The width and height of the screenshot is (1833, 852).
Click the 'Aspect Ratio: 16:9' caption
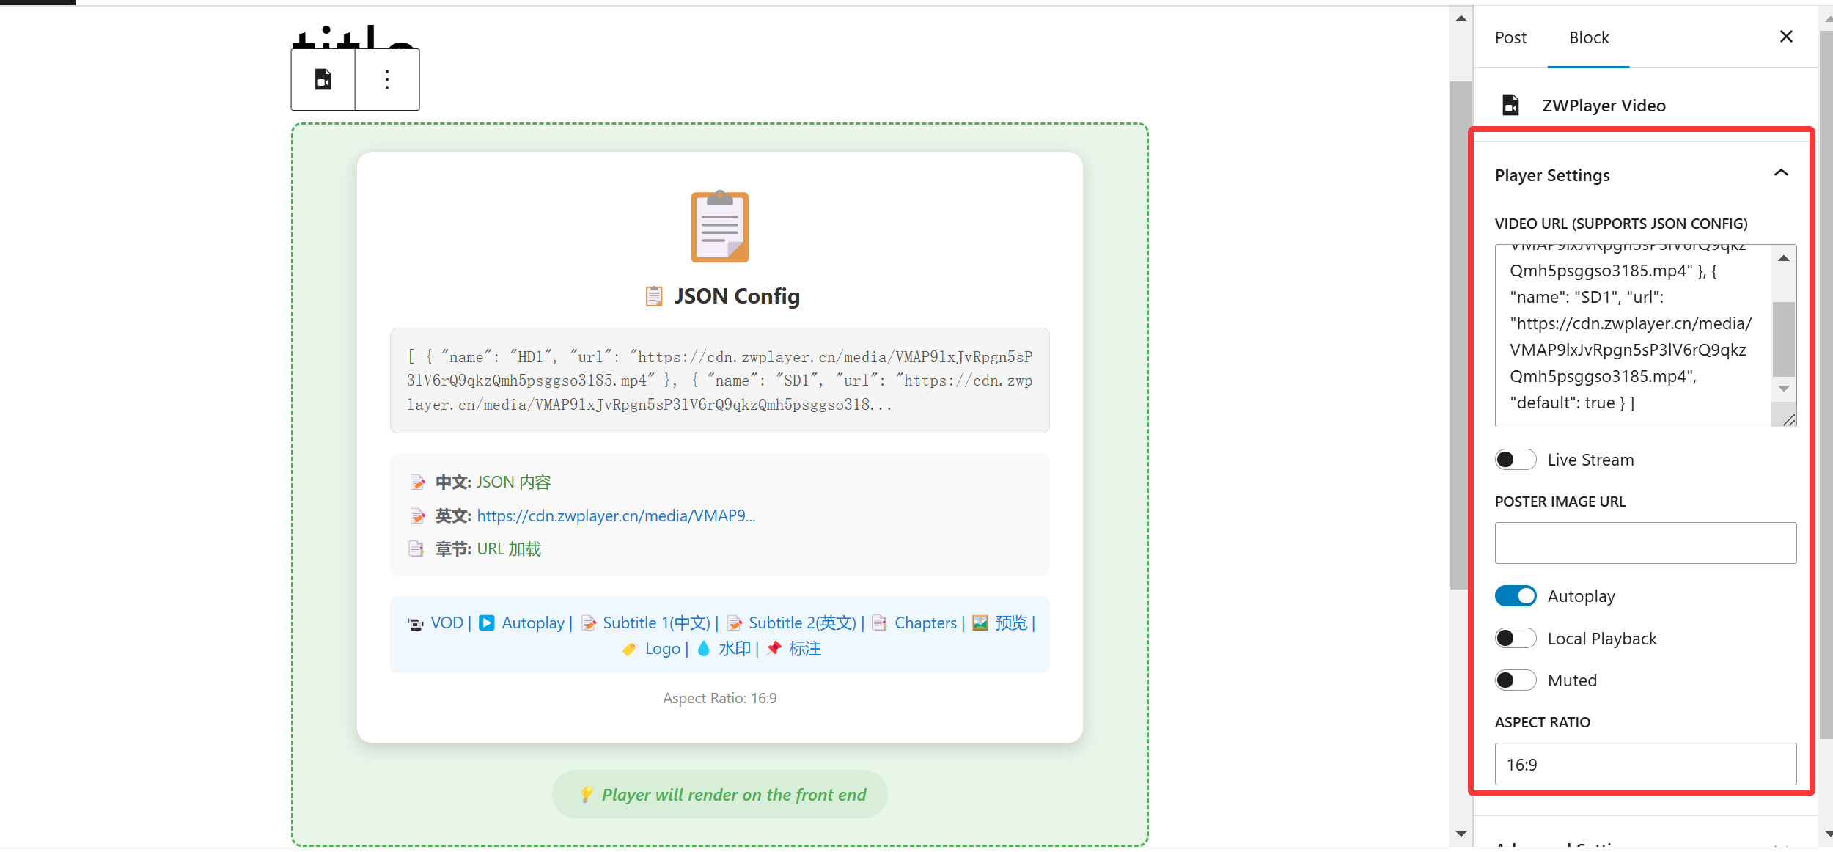tap(719, 699)
